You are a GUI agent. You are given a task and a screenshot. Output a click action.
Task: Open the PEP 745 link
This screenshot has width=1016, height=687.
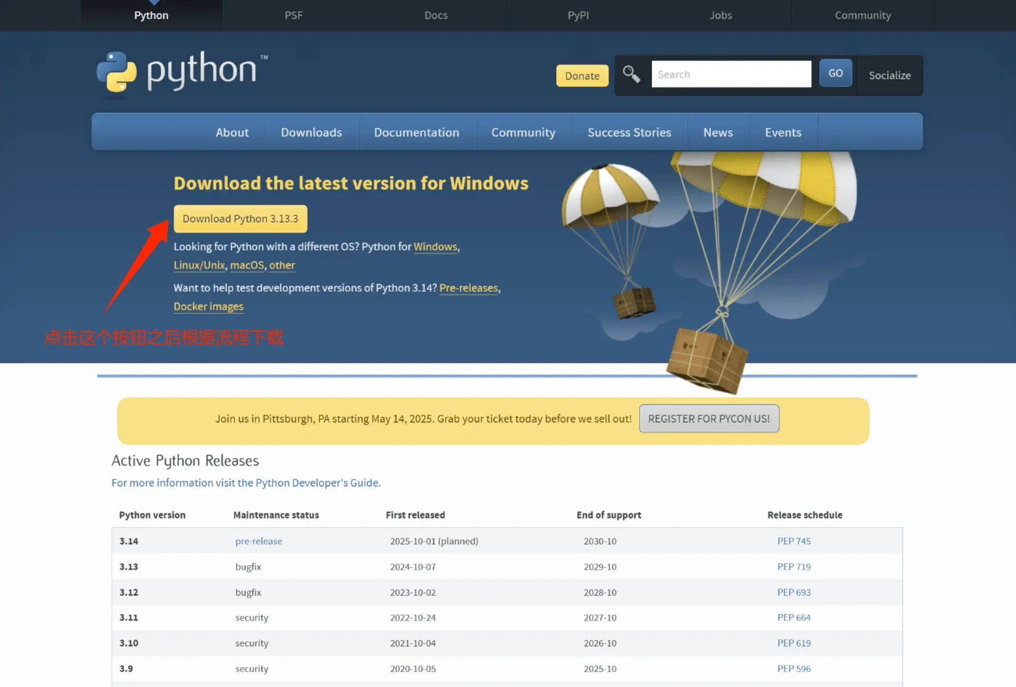pos(794,541)
